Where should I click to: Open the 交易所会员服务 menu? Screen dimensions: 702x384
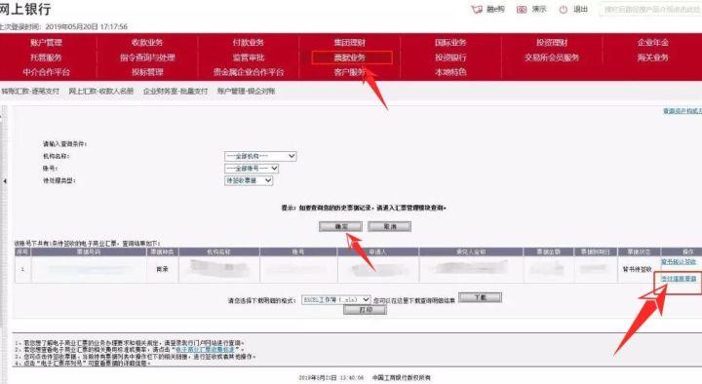tap(552, 58)
